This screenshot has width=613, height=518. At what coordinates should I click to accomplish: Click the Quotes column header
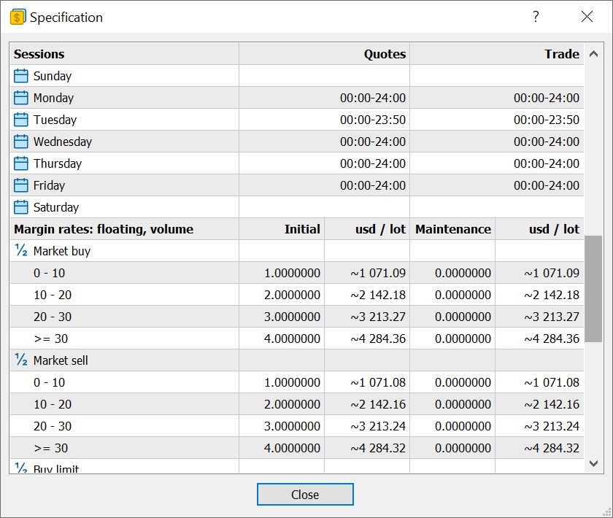[324, 54]
